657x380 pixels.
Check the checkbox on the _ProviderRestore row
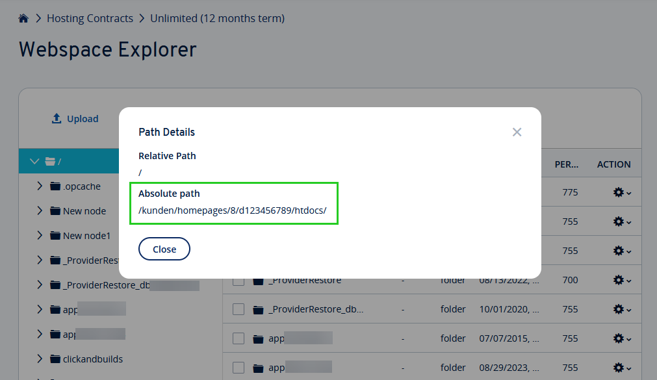click(238, 279)
